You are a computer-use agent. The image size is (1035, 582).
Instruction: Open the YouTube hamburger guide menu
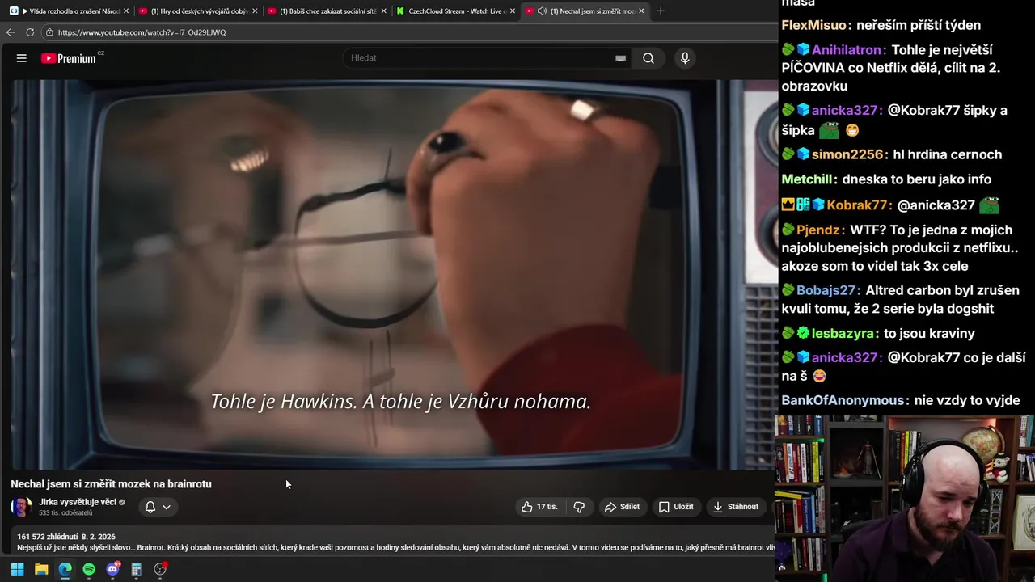point(22,58)
